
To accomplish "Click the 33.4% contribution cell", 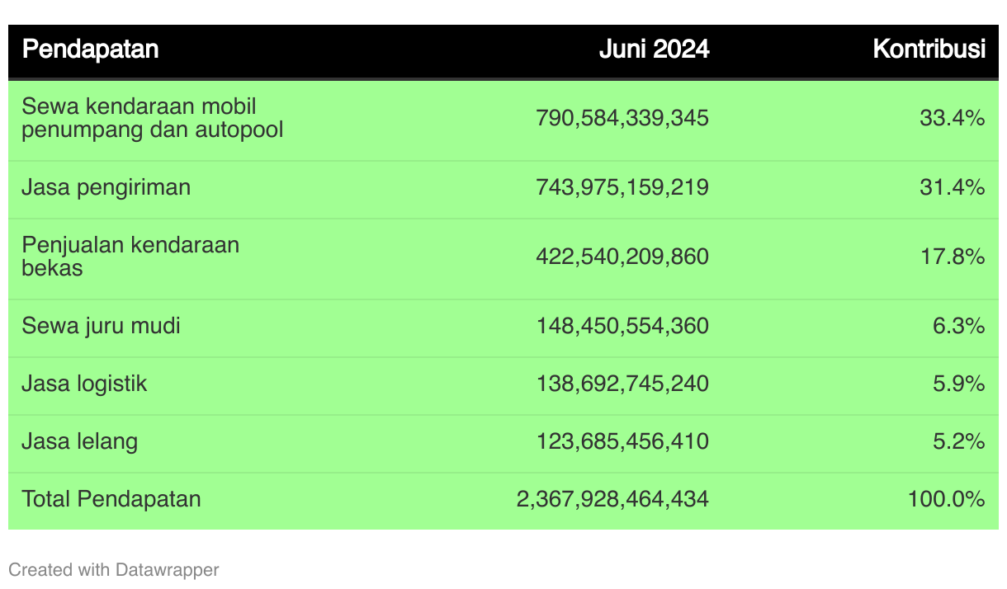I will point(953,118).
